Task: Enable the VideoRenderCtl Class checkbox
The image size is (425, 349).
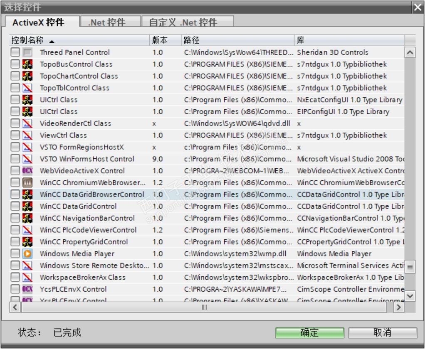Action: [x=15, y=123]
